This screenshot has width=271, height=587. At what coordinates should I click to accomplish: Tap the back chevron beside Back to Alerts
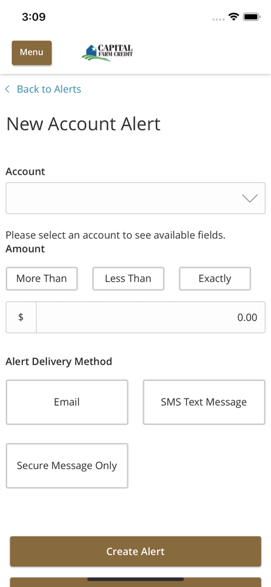(7, 89)
